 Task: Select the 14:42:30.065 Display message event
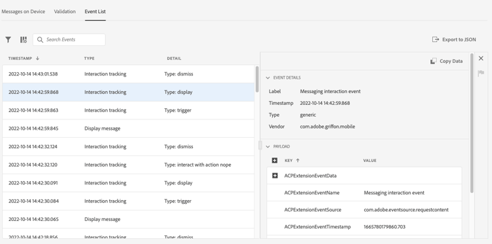(x=129, y=220)
